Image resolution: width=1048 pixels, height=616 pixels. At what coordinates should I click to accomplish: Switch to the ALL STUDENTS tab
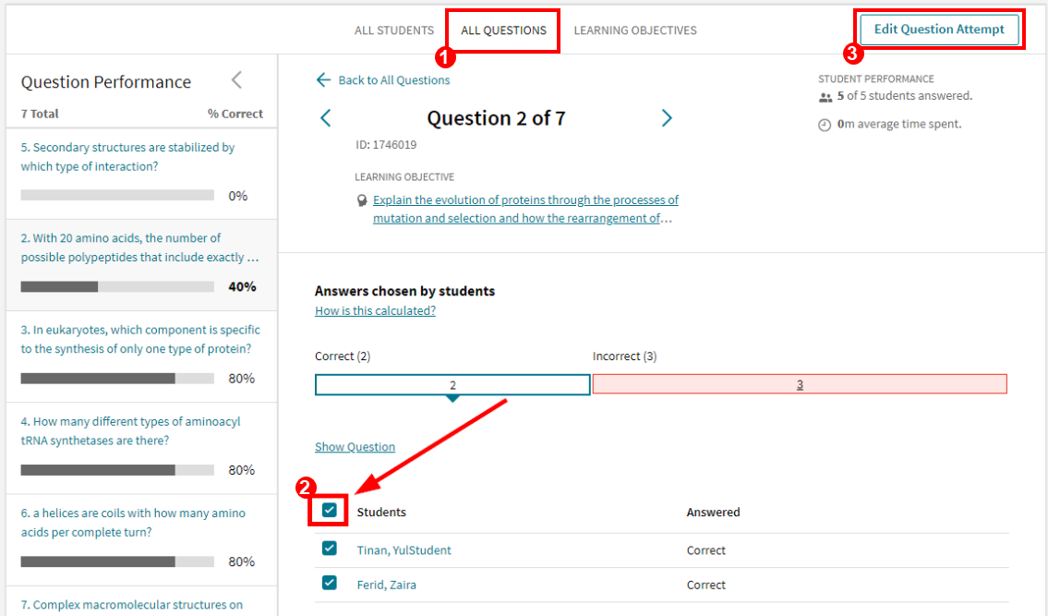[x=394, y=30]
